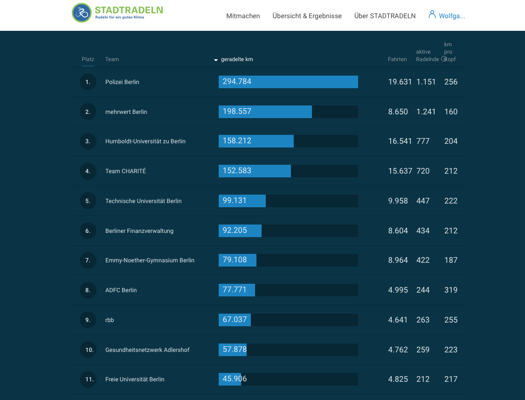Click the Polizei Berlin 294.784 km bar
Screen dimensions: 525x400
coord(288,82)
